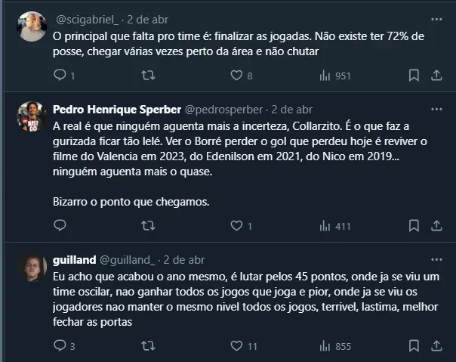Open Pedro Henrique Sperber's profile name
This screenshot has width=456, height=362.
[x=117, y=109]
